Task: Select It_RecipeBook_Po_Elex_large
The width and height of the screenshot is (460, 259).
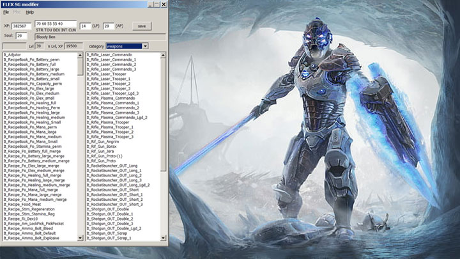Action: (29, 88)
